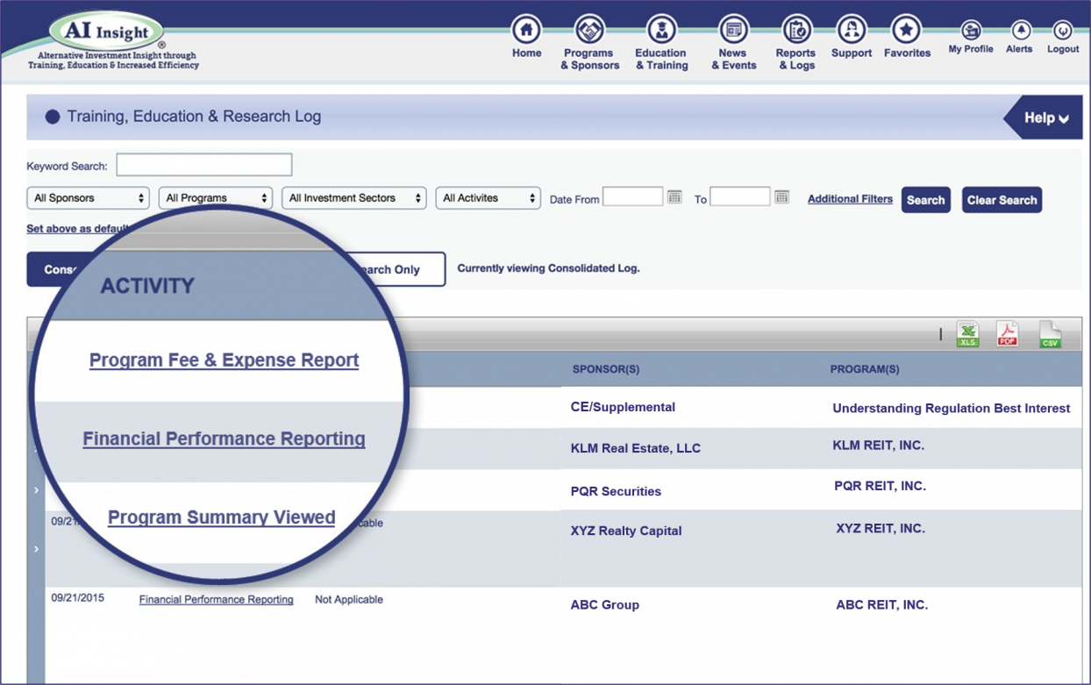Click the Home menu label

tap(526, 54)
